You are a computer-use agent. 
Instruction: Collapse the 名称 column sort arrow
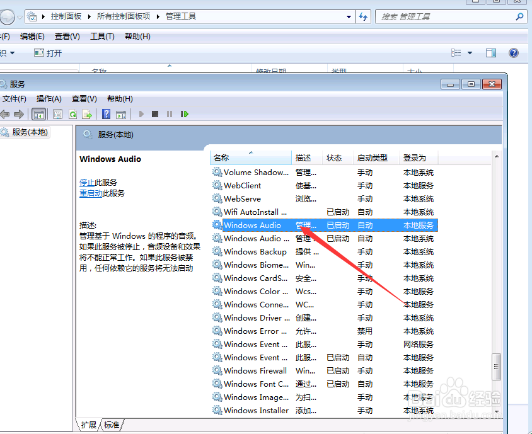(250, 151)
